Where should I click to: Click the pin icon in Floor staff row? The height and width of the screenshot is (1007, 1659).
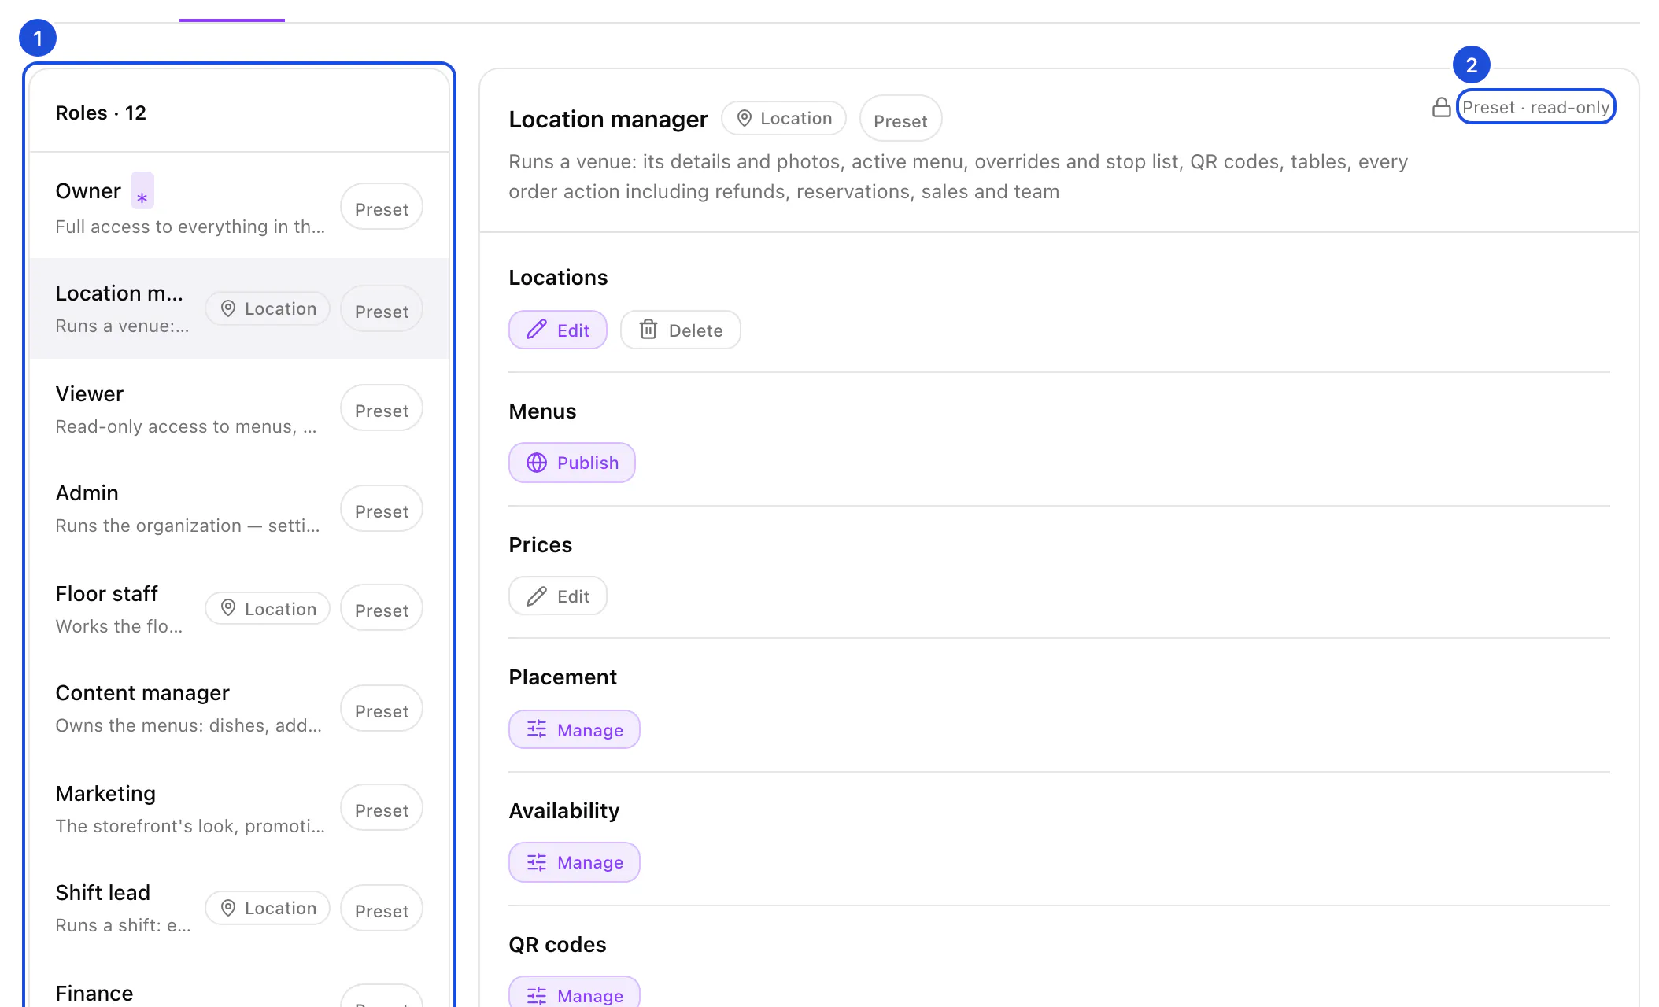(x=228, y=608)
